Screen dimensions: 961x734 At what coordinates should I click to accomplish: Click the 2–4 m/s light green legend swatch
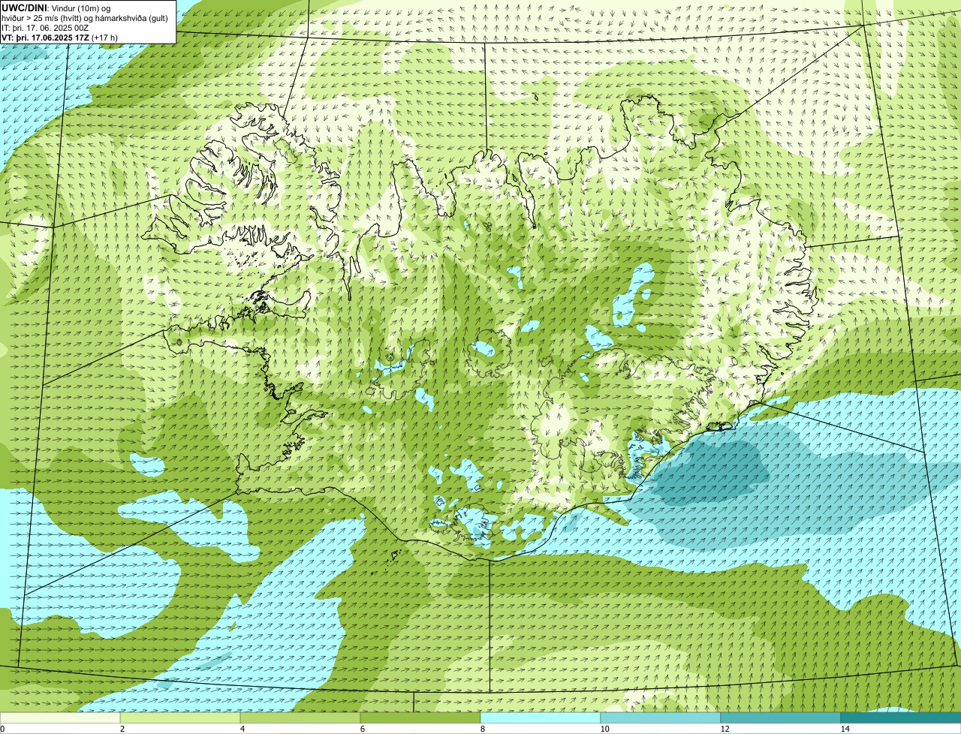pos(180,718)
